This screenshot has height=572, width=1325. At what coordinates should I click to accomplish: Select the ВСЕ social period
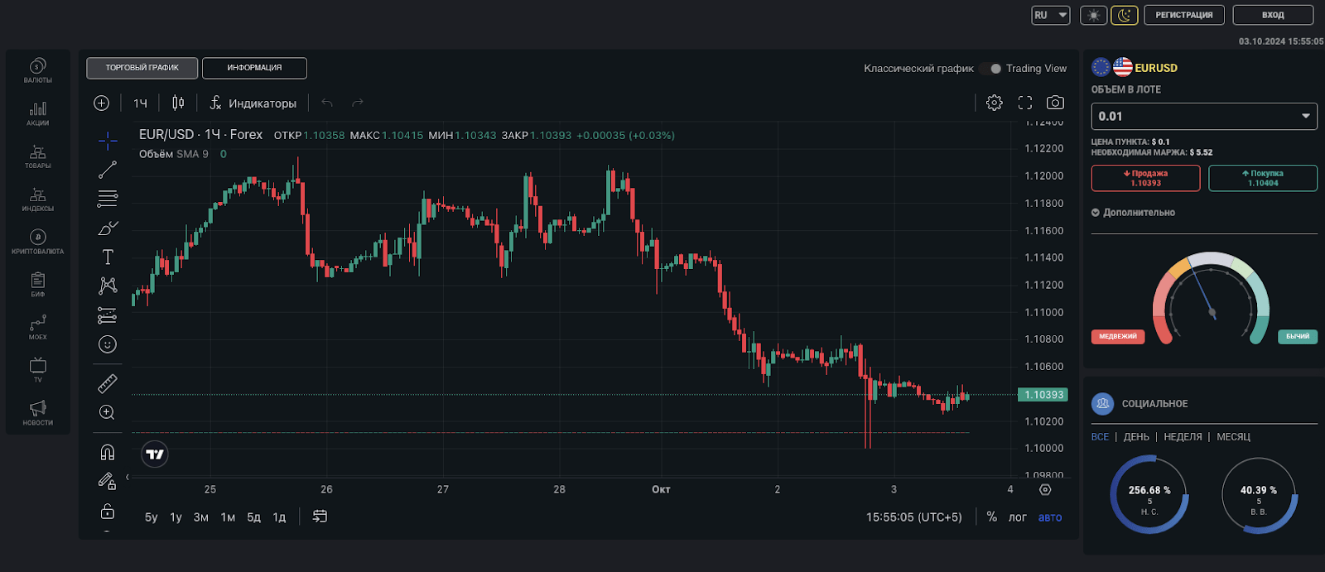[x=1100, y=437]
